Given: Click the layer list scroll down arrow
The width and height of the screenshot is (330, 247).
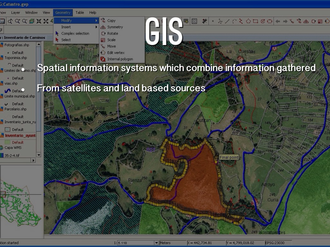Looking at the screenshot, I should [x=39, y=155].
